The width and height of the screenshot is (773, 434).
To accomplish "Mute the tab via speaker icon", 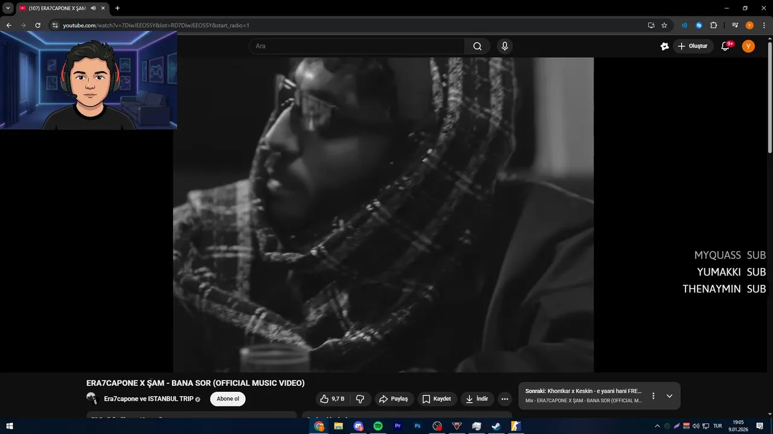I will (x=94, y=8).
